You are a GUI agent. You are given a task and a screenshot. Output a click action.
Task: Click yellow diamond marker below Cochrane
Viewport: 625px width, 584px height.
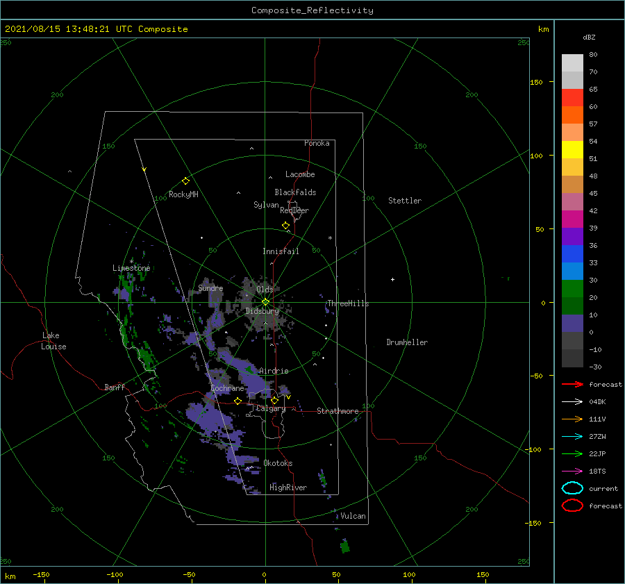tap(237, 401)
